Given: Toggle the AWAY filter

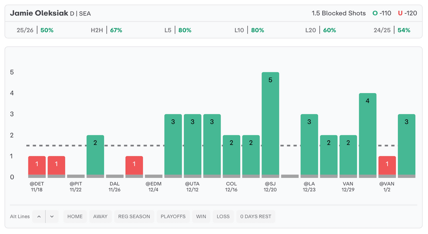Looking at the screenshot, I should click(x=100, y=216).
